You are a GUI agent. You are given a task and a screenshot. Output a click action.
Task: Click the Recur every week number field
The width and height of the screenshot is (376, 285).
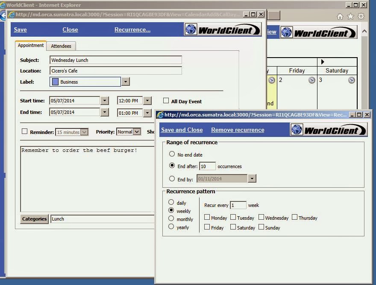(x=238, y=205)
